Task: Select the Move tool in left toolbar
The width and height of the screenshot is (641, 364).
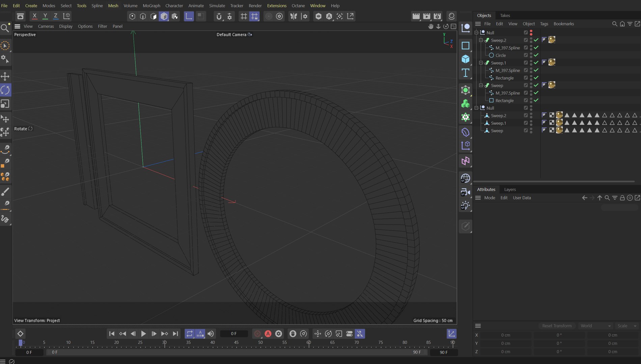Action: [x=5, y=76]
